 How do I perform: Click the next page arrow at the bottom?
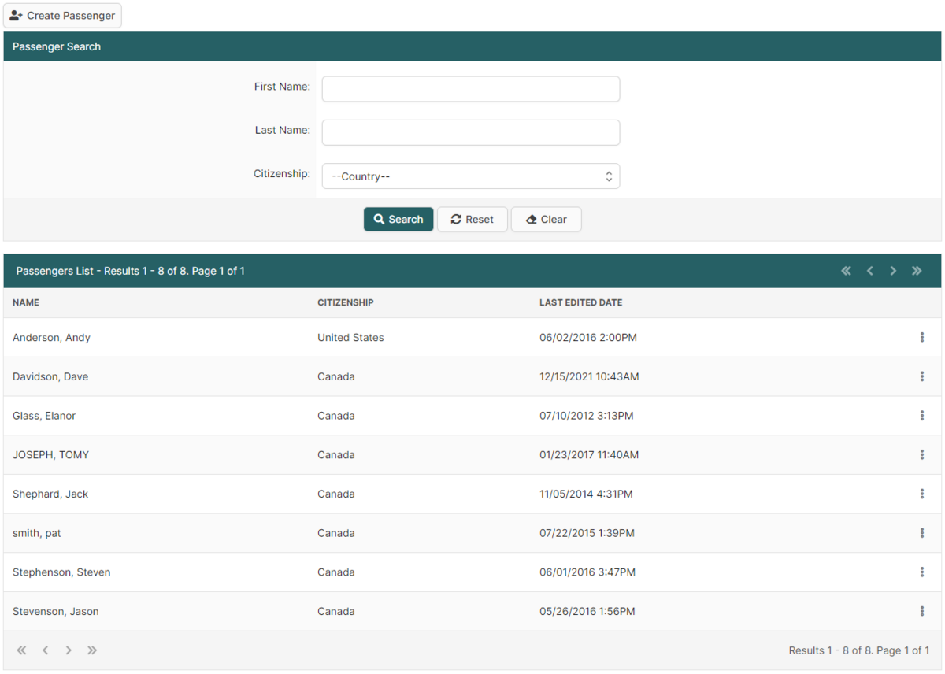tap(69, 650)
